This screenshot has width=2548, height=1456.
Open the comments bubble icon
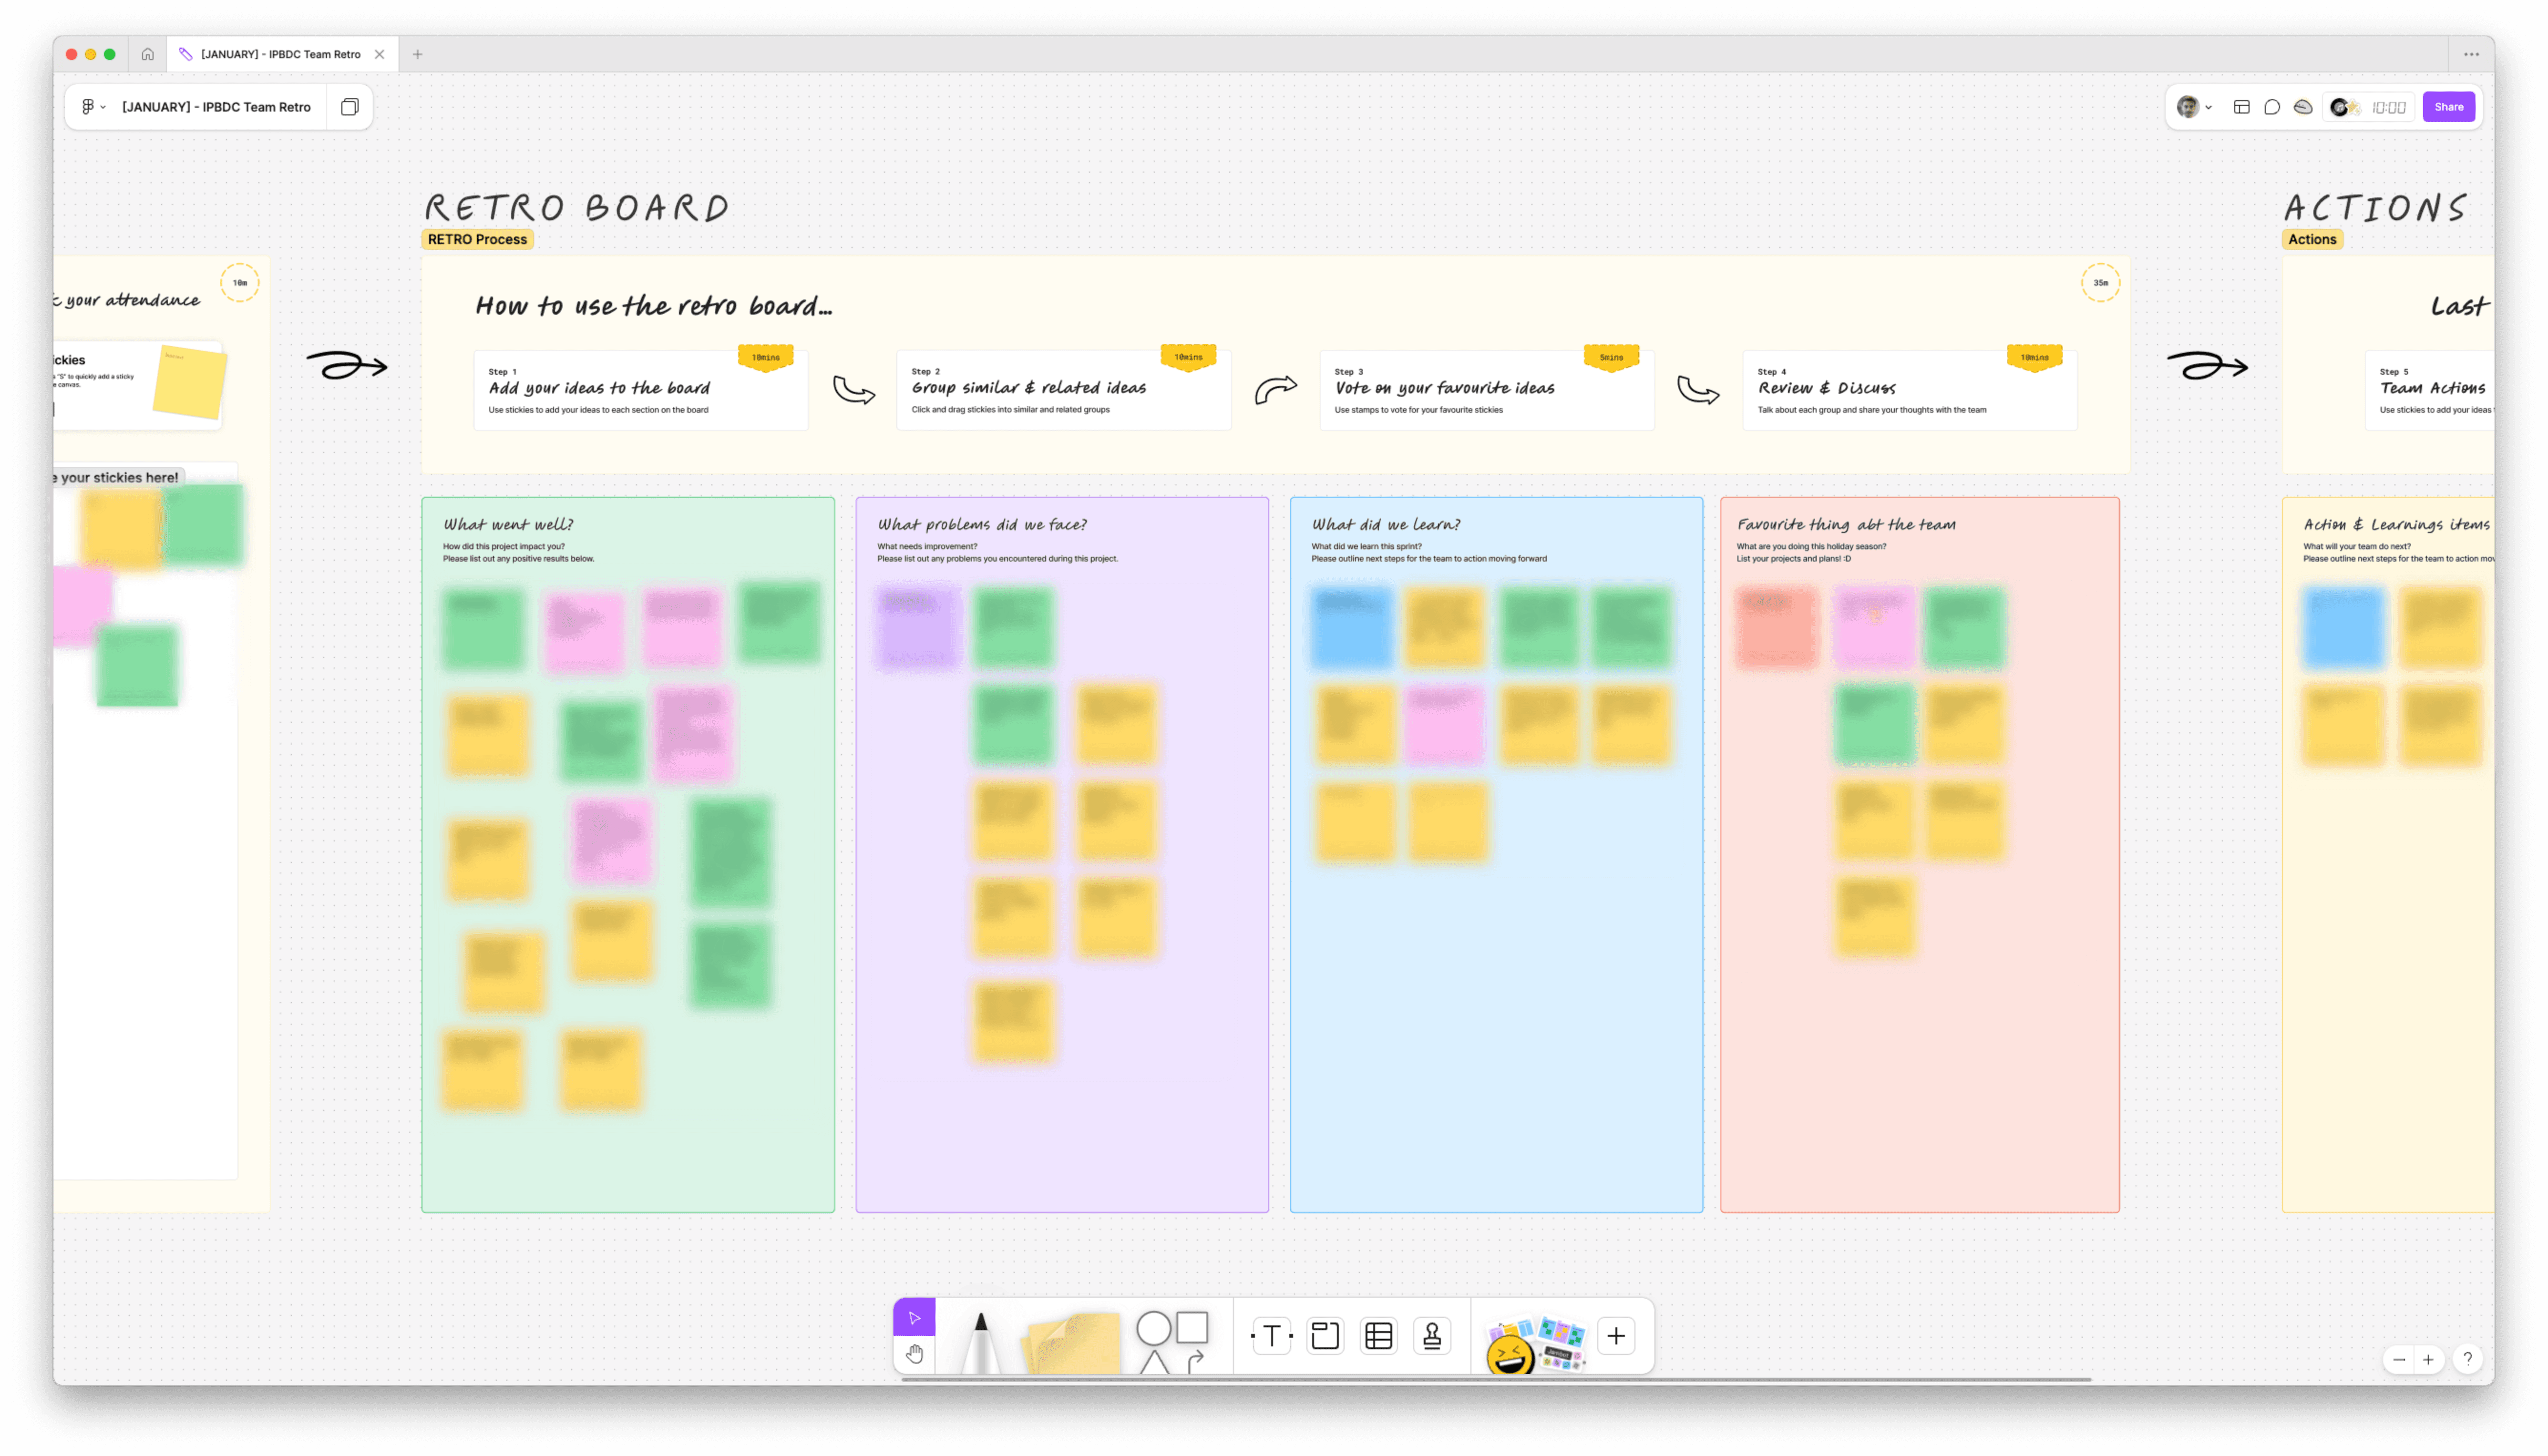coord(2272,107)
